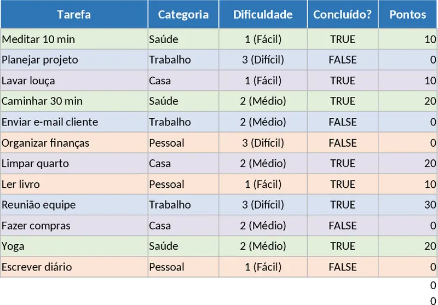Click the Caminhar 30 min cell
This screenshot has height=305, width=438.
(74, 101)
